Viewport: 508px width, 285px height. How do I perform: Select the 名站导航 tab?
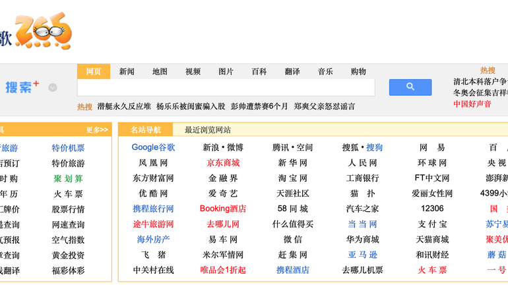[x=145, y=130]
